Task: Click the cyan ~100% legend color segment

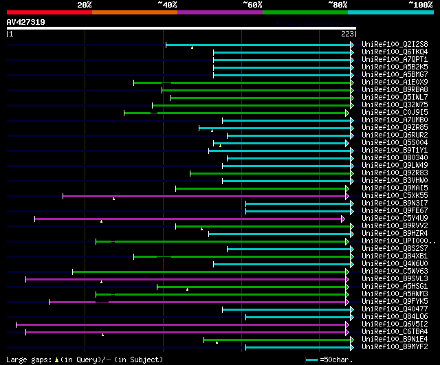Action: pos(391,12)
